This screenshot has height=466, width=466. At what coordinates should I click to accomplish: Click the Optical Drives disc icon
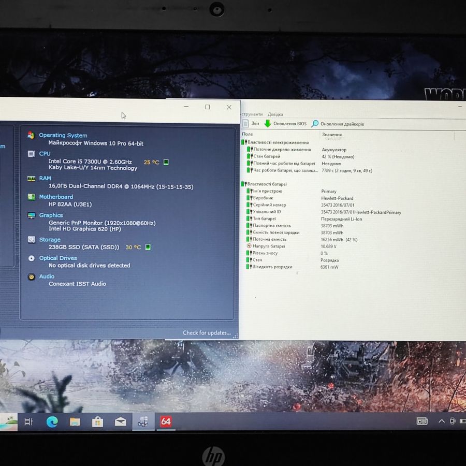pos(31,258)
